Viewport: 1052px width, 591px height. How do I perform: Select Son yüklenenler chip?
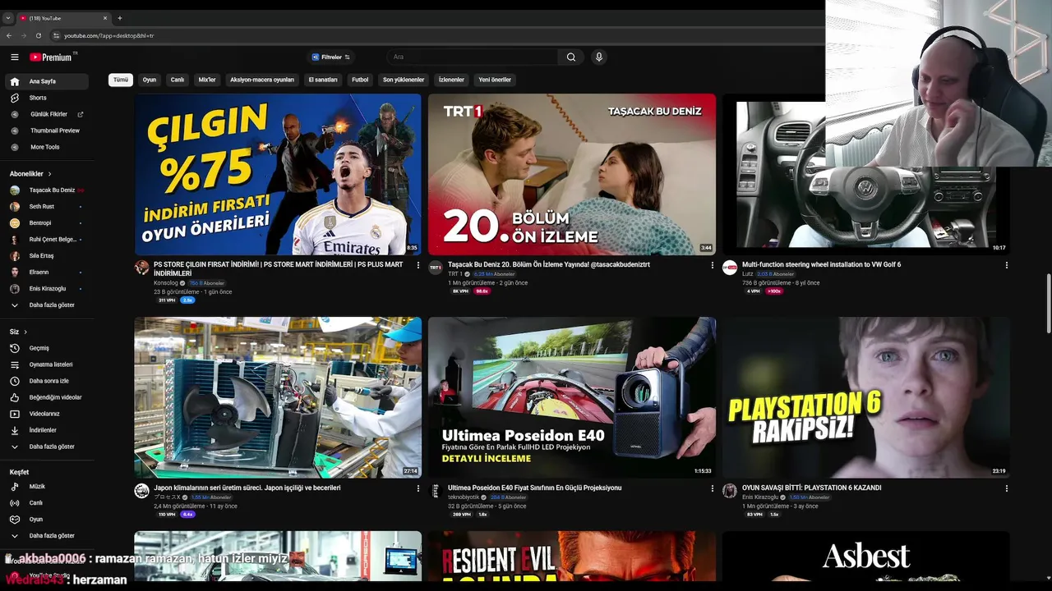coord(404,80)
